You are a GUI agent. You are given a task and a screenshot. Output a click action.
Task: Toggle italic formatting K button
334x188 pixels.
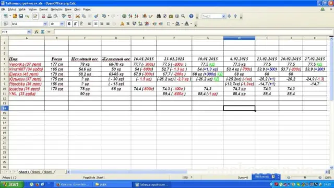tap(75, 24)
